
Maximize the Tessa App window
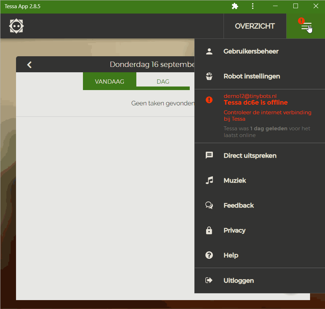tap(295, 6)
